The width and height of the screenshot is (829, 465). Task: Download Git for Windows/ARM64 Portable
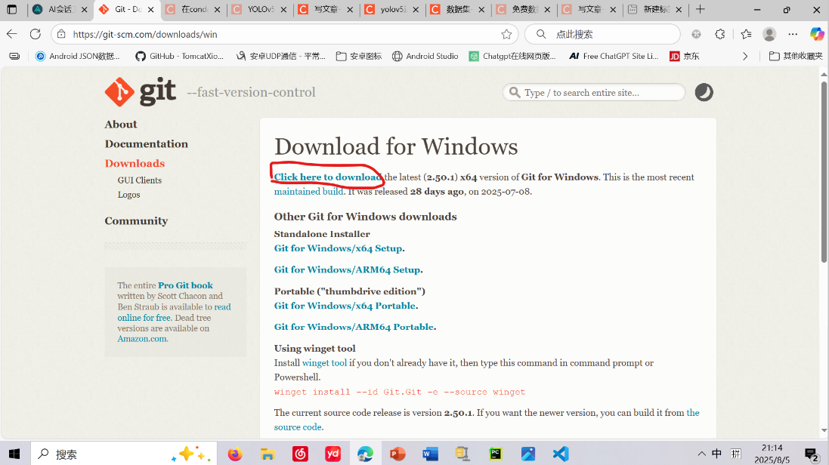pyautogui.click(x=354, y=327)
